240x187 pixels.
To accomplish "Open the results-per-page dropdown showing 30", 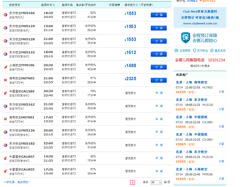I will [x=156, y=182].
